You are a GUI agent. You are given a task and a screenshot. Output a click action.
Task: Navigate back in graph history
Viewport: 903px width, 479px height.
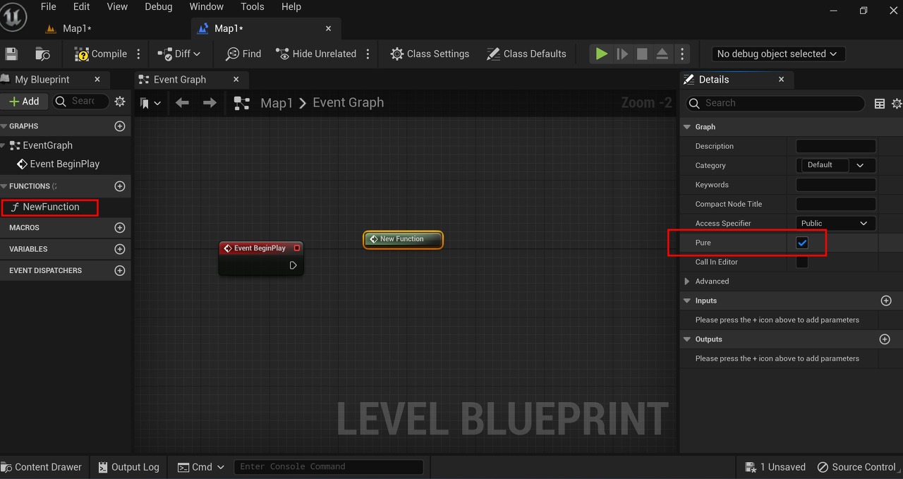click(182, 103)
